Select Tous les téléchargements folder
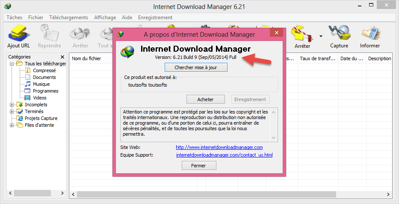 [x=45, y=64]
